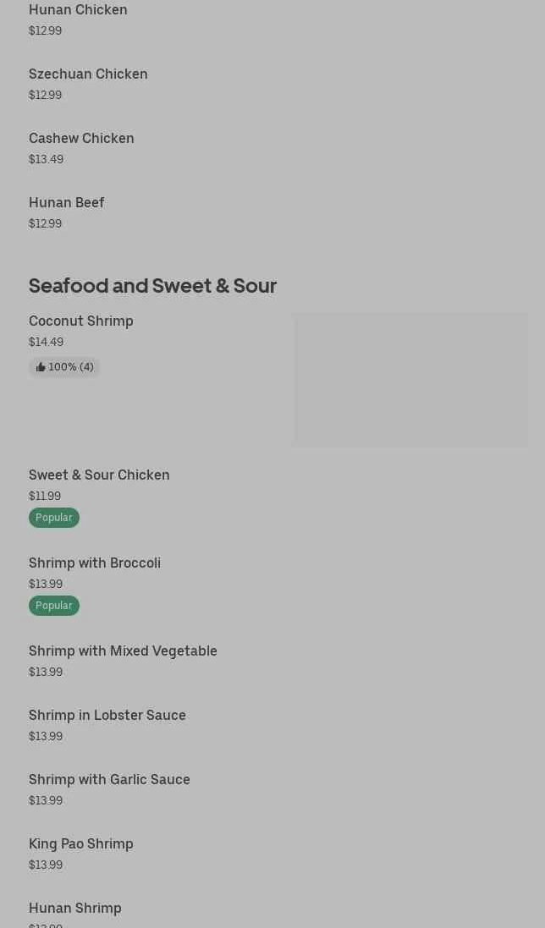Open Shrimp with Garlic Sauce
This screenshot has height=928, width=545.
pyautogui.click(x=109, y=780)
